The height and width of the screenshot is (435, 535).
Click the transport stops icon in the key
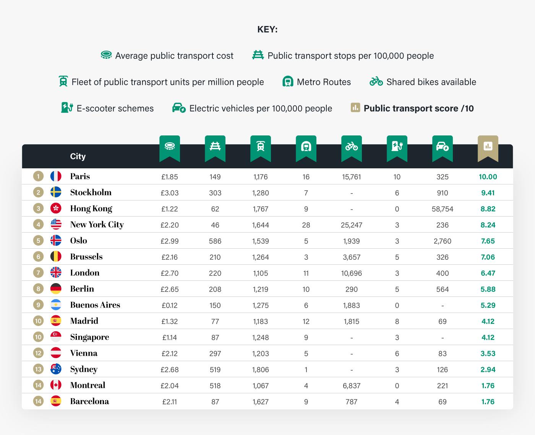(x=258, y=55)
